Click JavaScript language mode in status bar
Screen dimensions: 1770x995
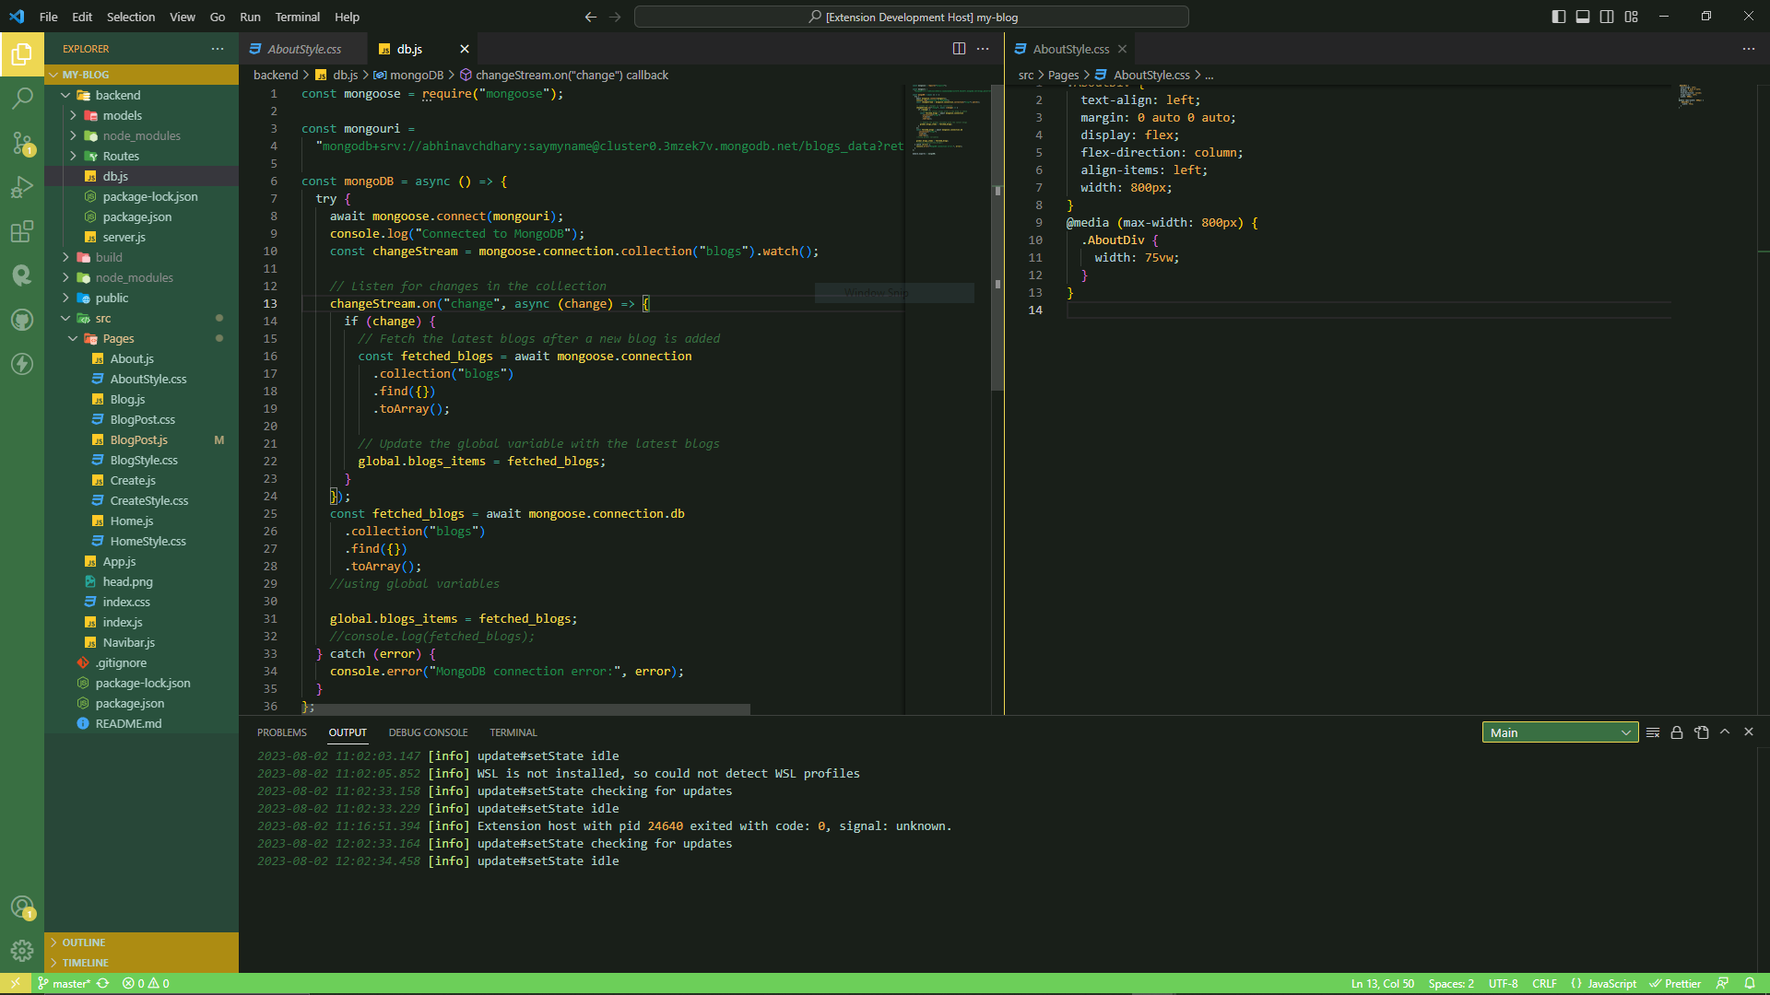click(x=1604, y=984)
